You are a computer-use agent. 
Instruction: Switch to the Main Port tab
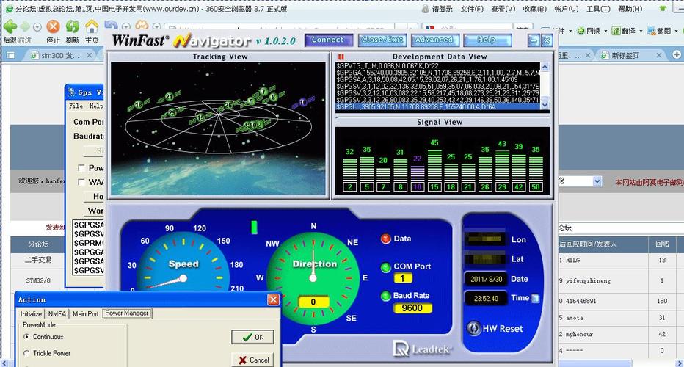click(x=85, y=313)
